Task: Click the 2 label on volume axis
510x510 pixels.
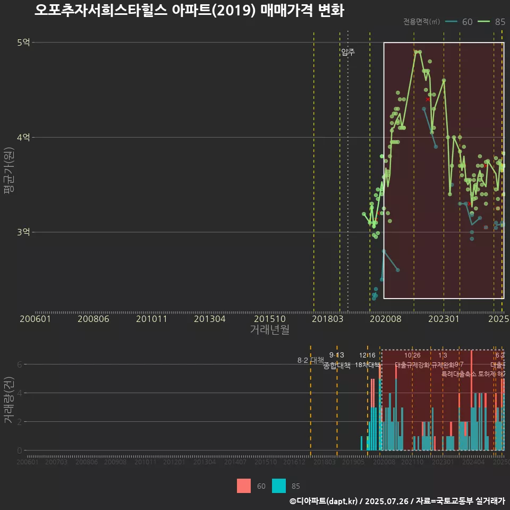Action: click(x=20, y=421)
